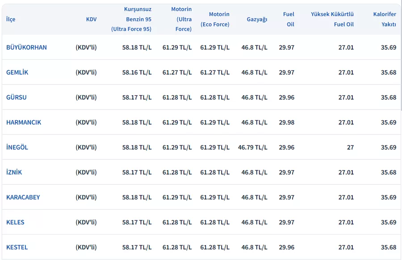The height and width of the screenshot is (260, 402).
Task: Click the KELES district link
Action: (15, 222)
